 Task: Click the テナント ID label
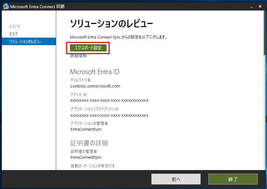coord(79,94)
